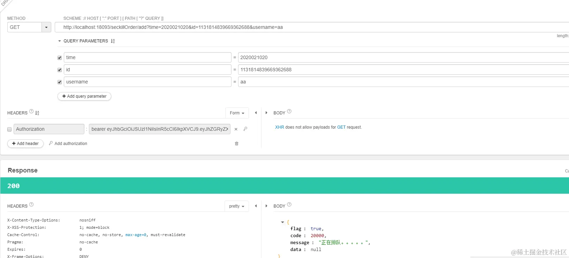Edit the 2020021020 value field
Image resolution: width=569 pixels, height=258 pixels.
(403, 57)
